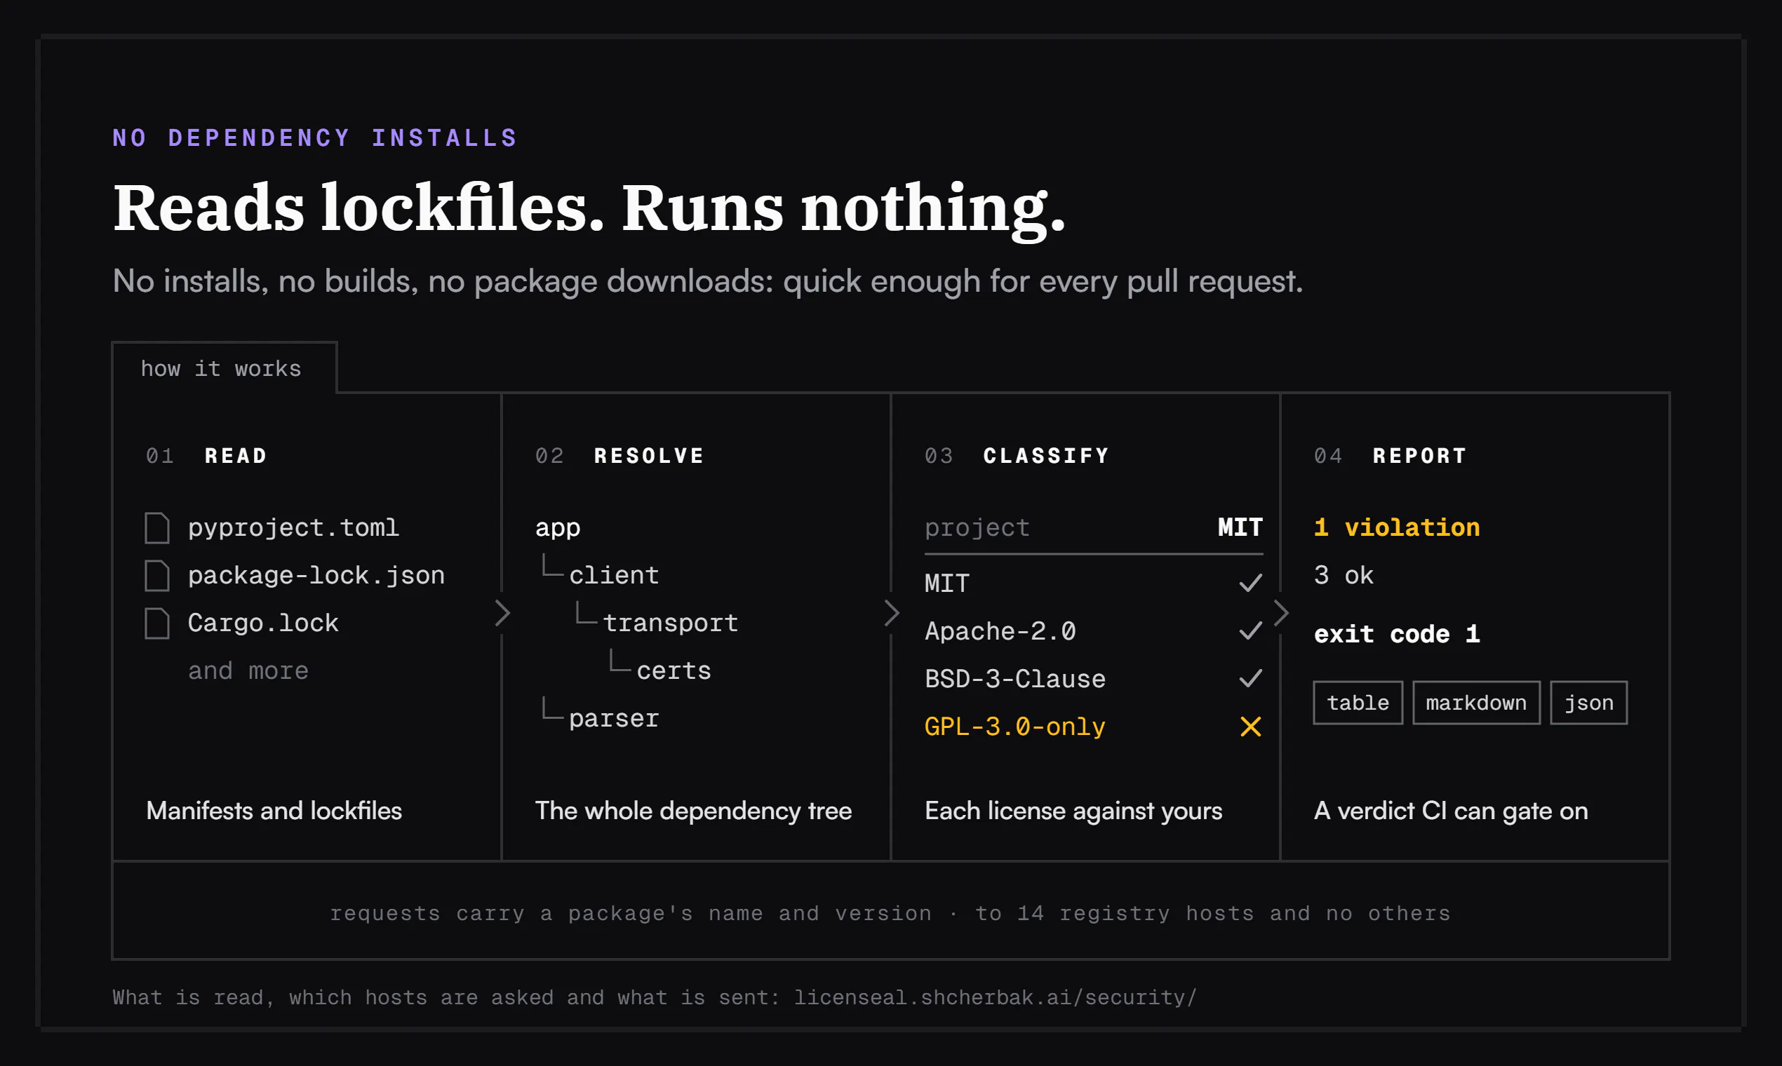Screen dimensions: 1782x1066
Task: Select the transport tree node
Action: tap(671, 623)
